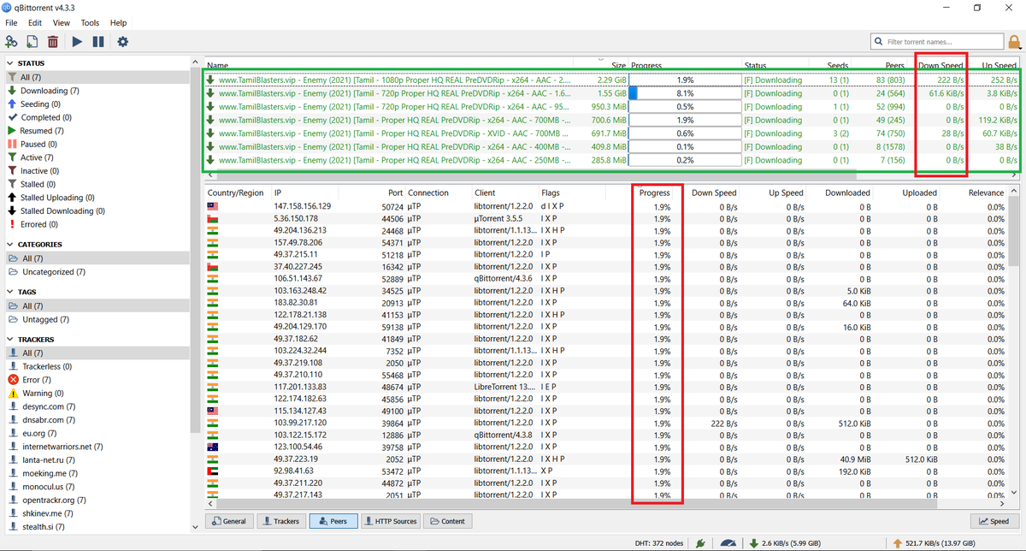This screenshot has height=551, width=1026.
Task: Select Seeding (0) status filter
Action: tap(96, 104)
